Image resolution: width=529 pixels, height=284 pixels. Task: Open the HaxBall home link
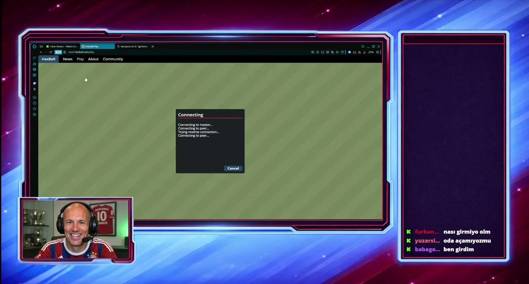click(x=49, y=59)
